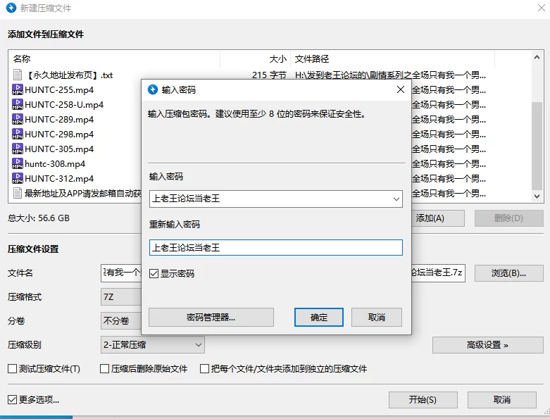
Task: Click the file list scrollbar thumb
Action: [x=537, y=146]
